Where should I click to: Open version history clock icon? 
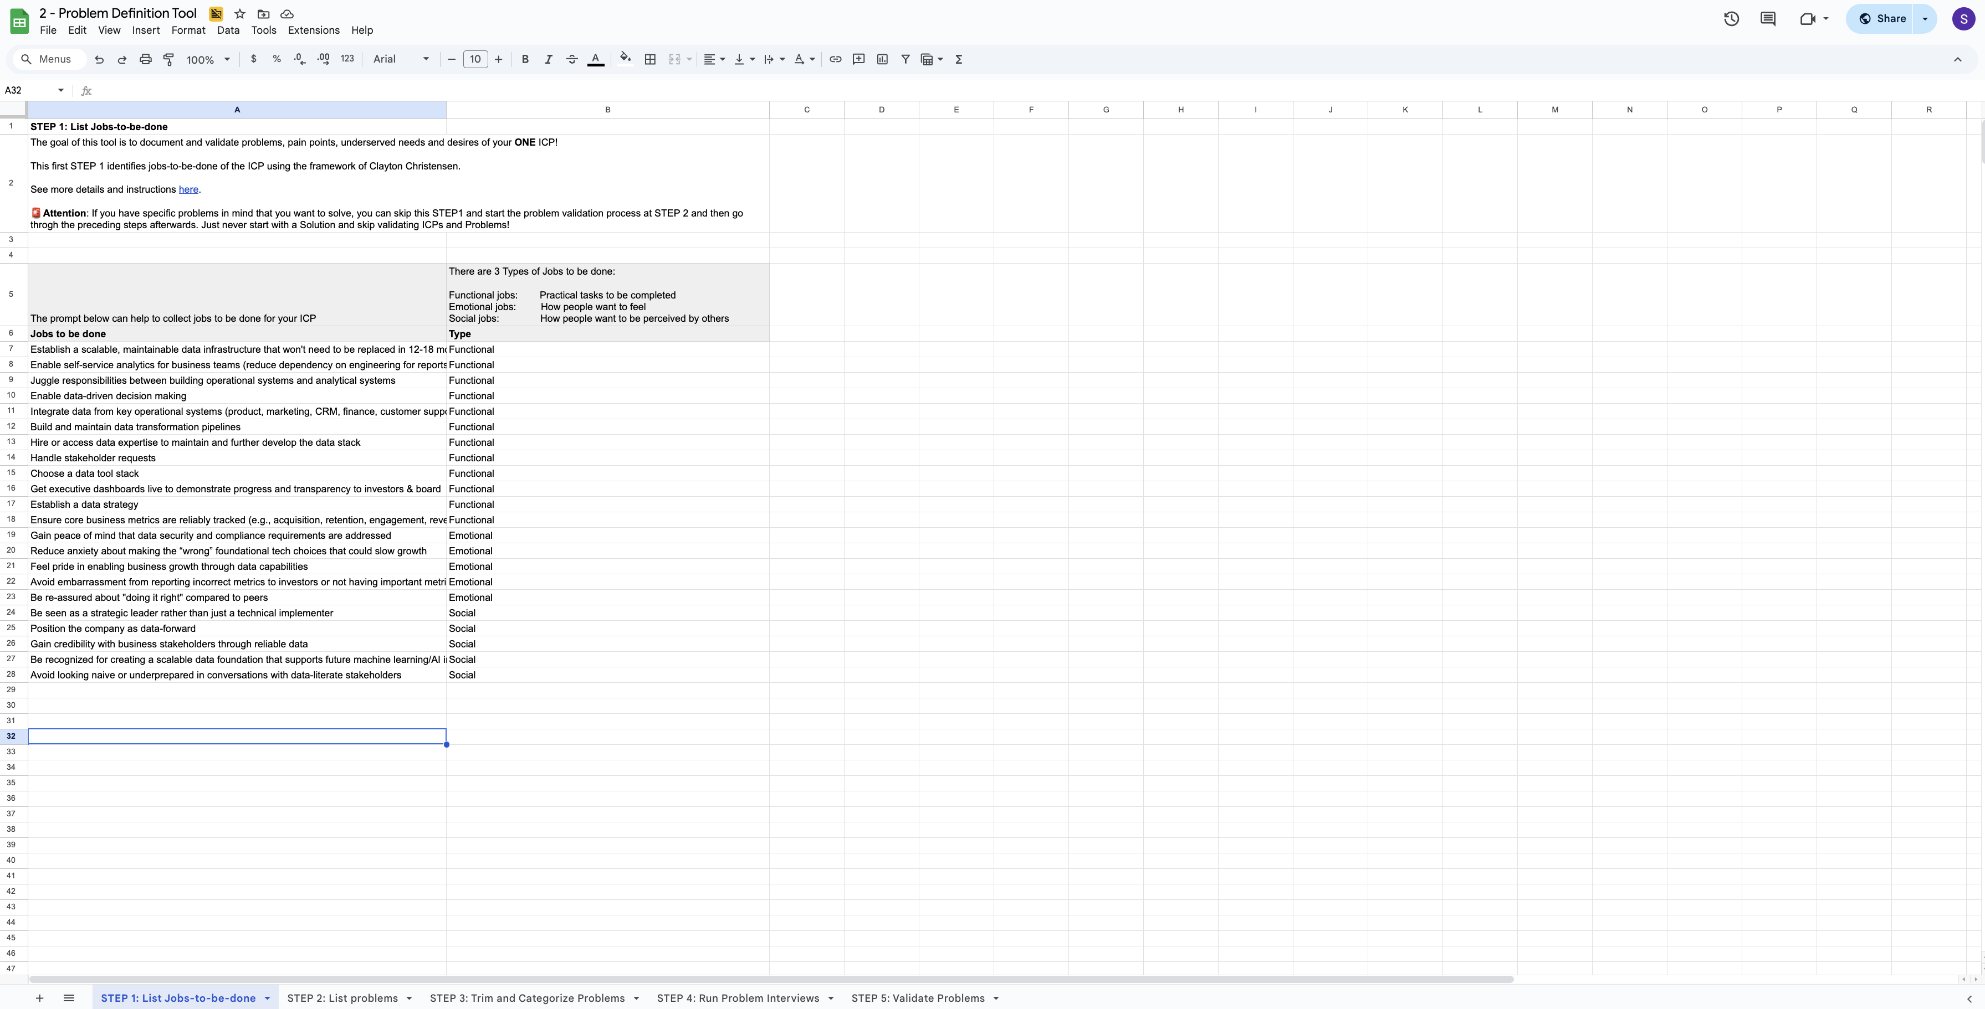1731,19
